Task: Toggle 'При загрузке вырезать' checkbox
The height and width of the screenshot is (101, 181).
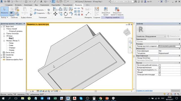Action: click(x=160, y=70)
